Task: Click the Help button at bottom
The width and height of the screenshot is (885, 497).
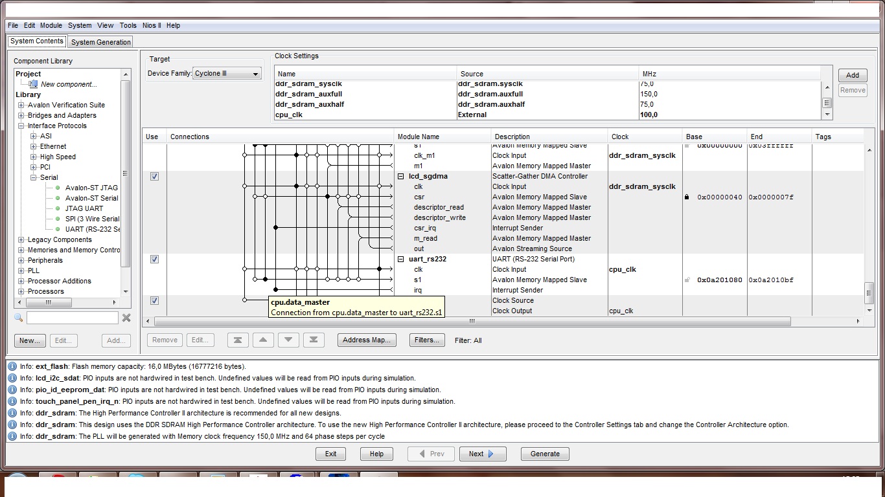Action: [x=376, y=454]
